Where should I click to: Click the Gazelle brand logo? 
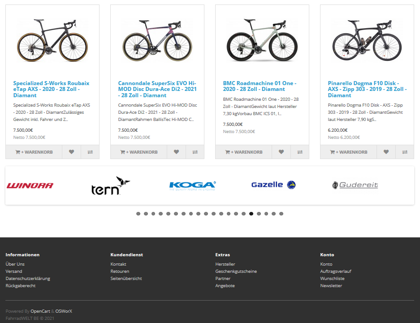[273, 185]
